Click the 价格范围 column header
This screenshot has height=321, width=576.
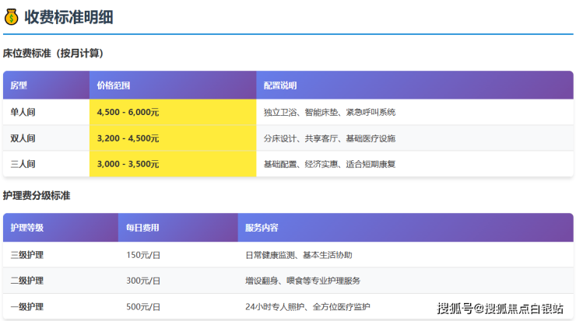point(114,85)
